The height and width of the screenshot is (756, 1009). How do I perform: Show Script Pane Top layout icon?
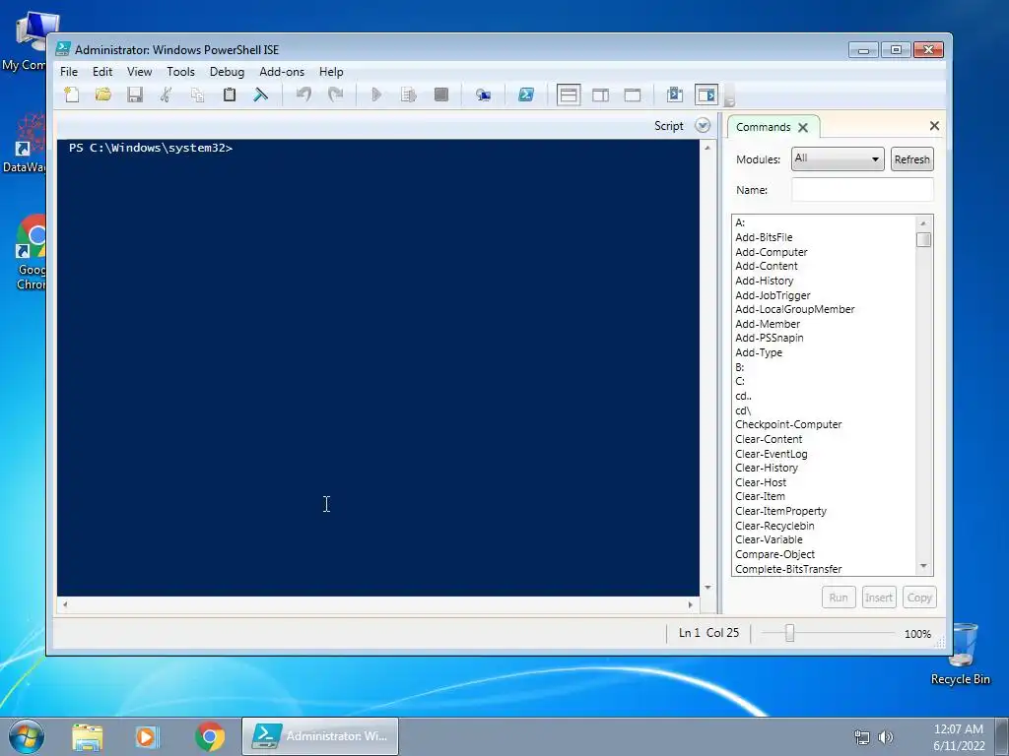569,95
